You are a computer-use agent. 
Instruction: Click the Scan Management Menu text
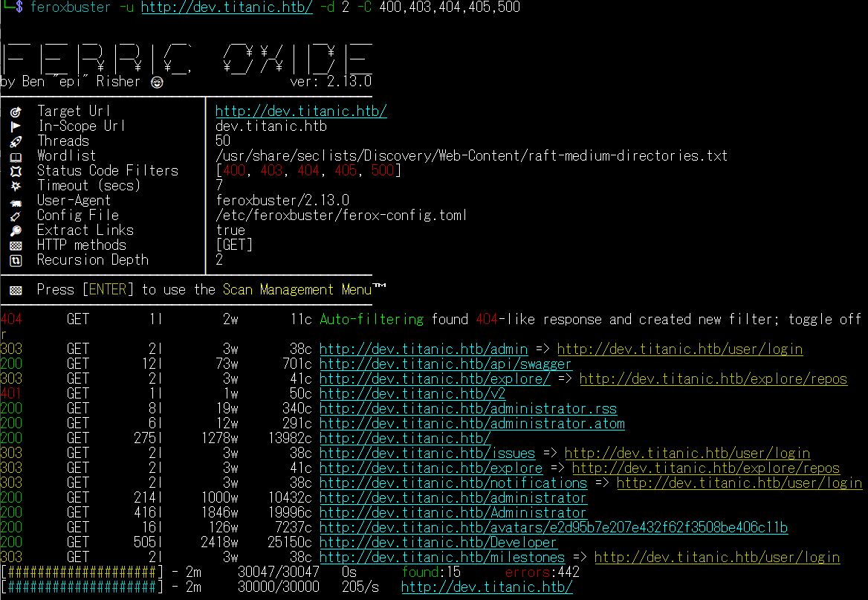pos(297,290)
